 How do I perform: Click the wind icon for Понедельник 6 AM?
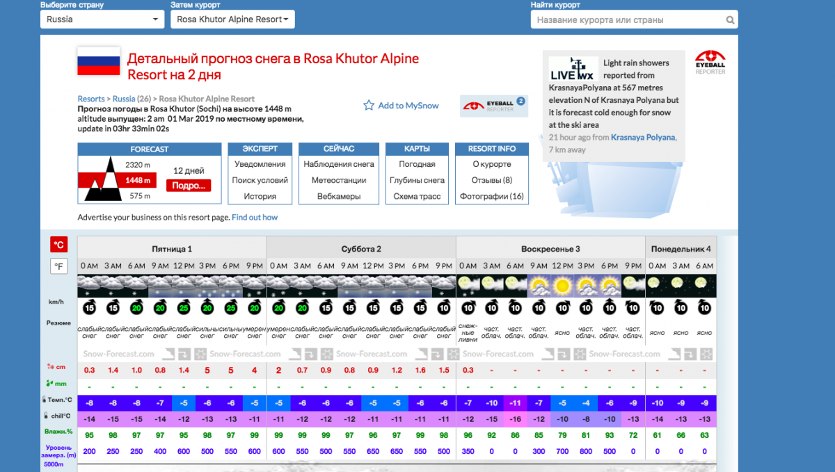click(704, 307)
